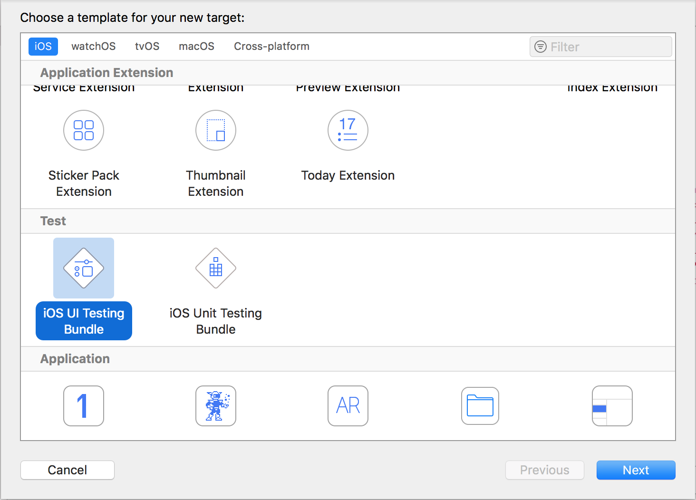
Task: Switch to the watchOS platform tab
Action: 93,46
